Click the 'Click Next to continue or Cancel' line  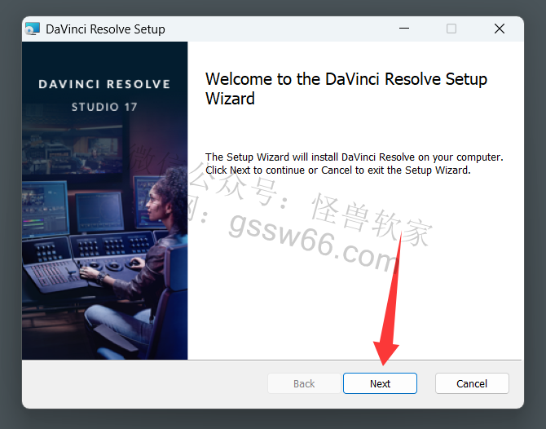pyautogui.click(x=337, y=170)
